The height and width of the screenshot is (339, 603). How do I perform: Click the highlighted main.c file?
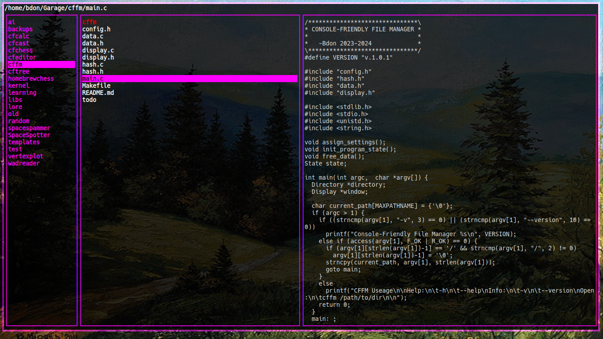[93, 79]
